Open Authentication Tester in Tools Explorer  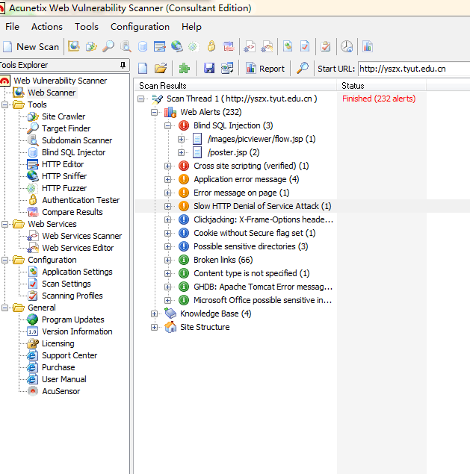click(81, 200)
